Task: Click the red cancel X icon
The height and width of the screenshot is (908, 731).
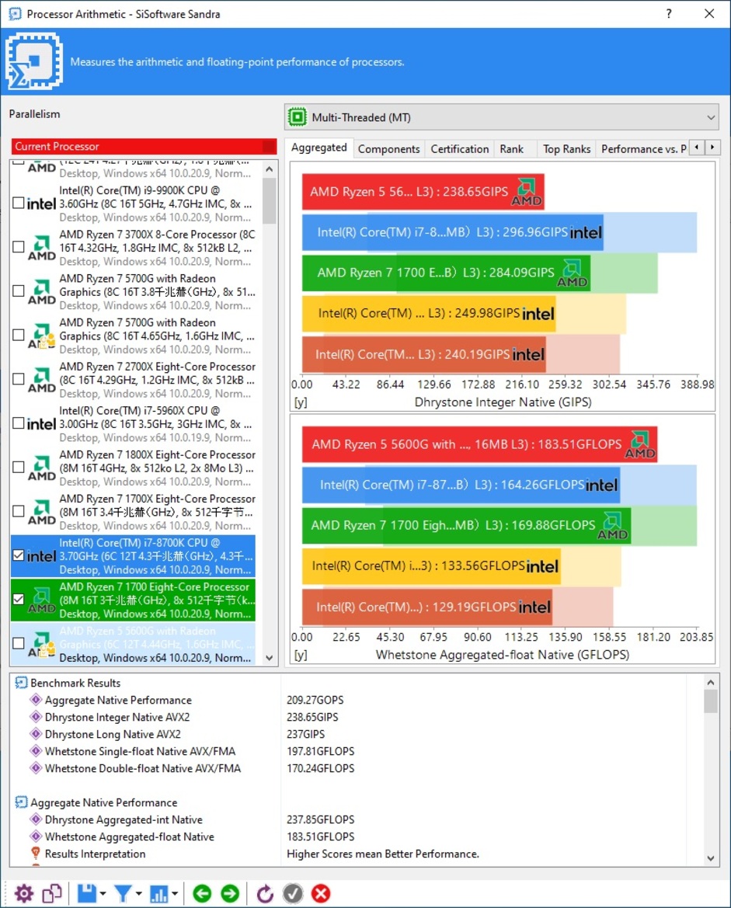Action: (x=321, y=893)
